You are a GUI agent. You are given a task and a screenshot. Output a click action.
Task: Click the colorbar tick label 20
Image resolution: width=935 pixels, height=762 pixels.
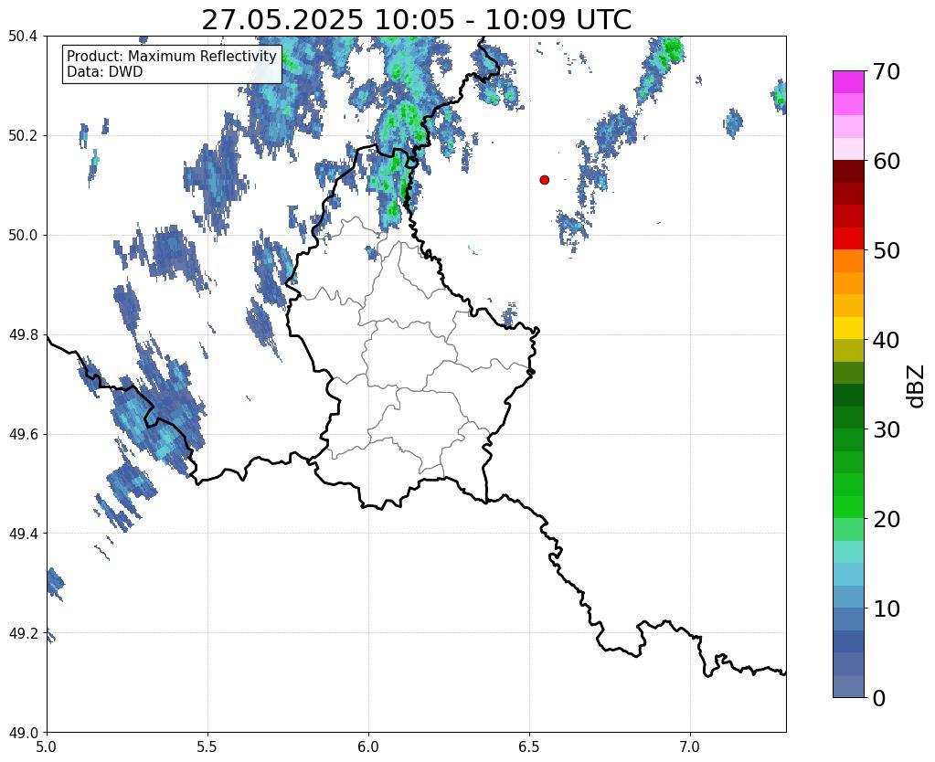[x=887, y=519]
